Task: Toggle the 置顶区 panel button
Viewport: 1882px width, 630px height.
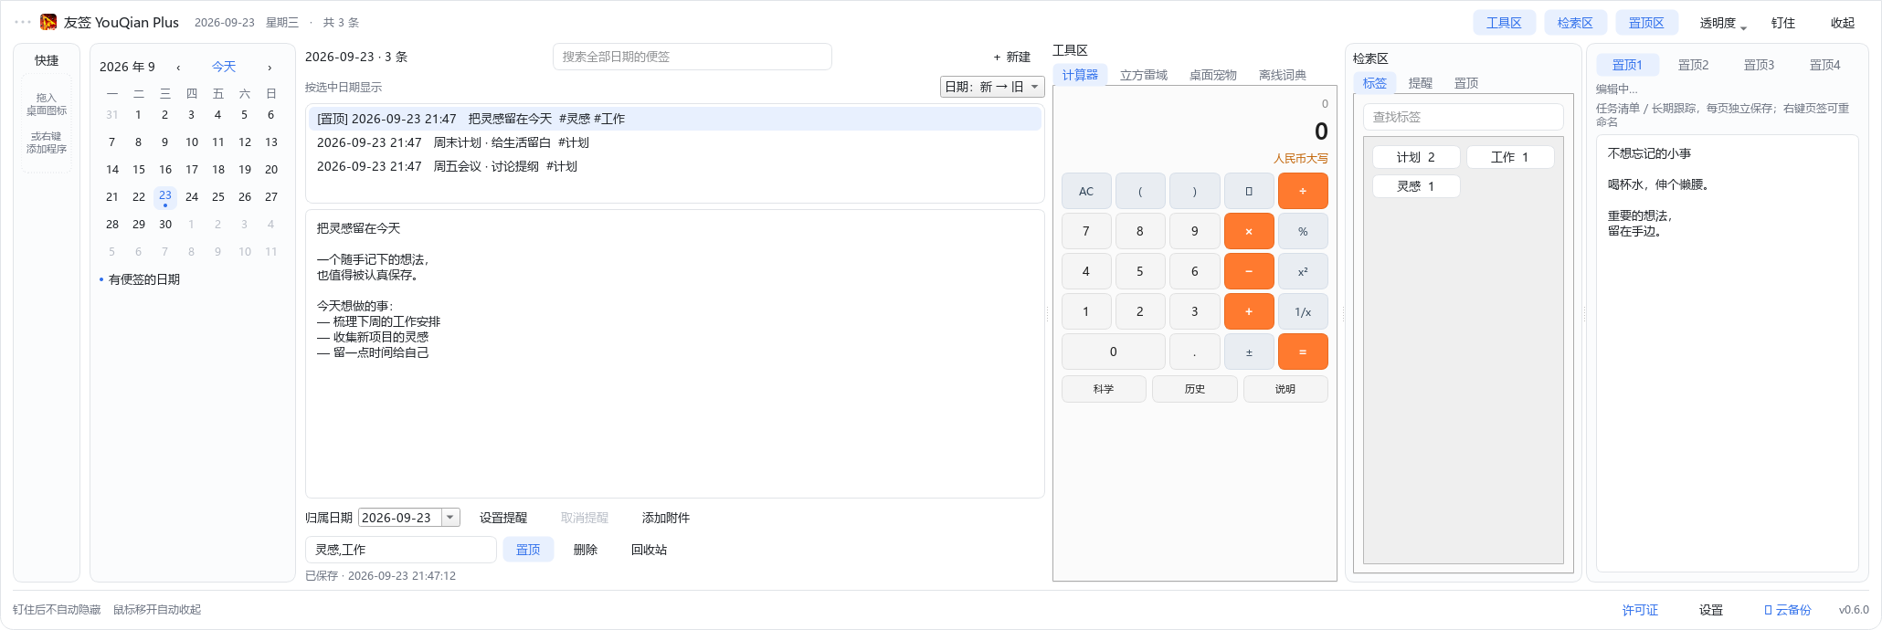Action: click(1646, 23)
